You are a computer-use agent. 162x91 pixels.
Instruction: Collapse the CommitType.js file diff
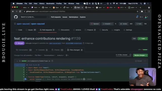(x=17, y=61)
